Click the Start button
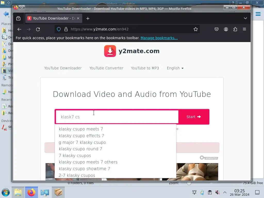264x198 pixels. click(194, 117)
